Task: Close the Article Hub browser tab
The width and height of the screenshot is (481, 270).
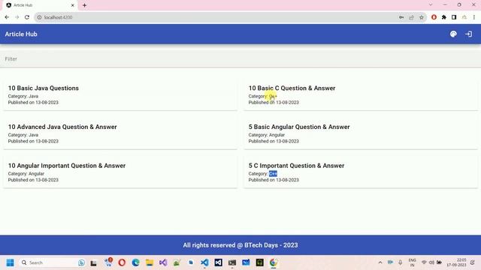Action: tap(73, 5)
